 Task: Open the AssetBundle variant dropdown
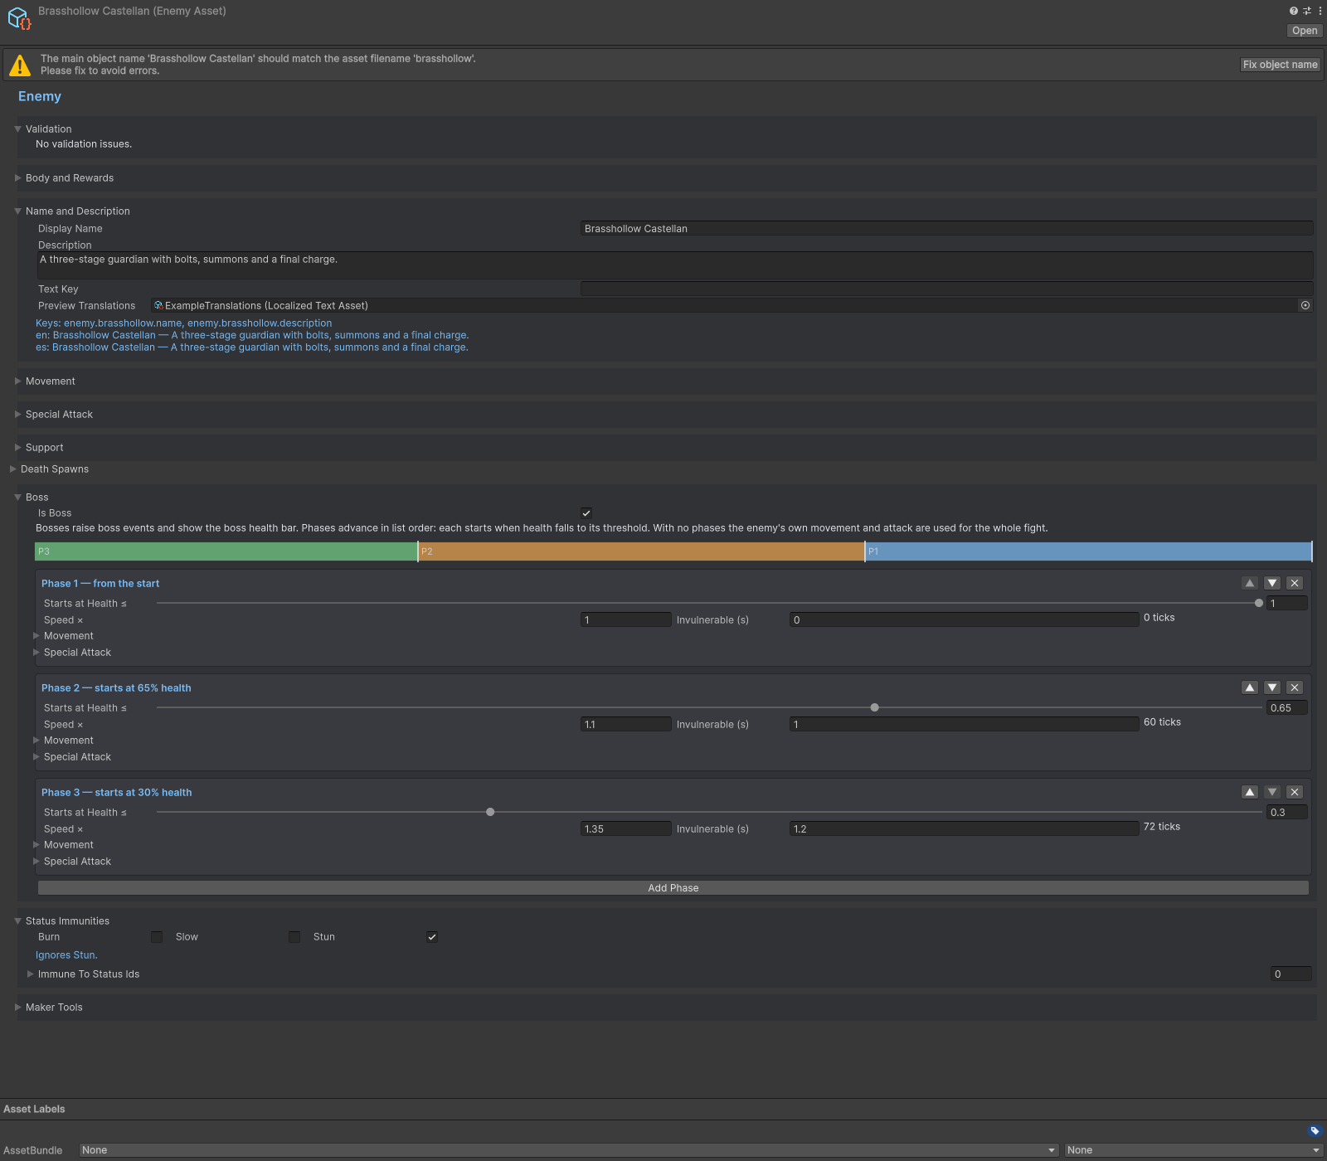1193,1150
